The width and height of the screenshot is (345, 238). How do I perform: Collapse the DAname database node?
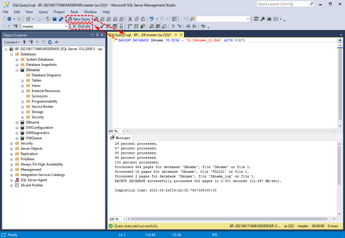point(17,70)
